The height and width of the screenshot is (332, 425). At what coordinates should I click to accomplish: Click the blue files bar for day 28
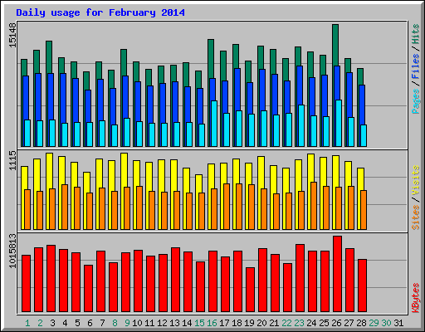(362, 105)
